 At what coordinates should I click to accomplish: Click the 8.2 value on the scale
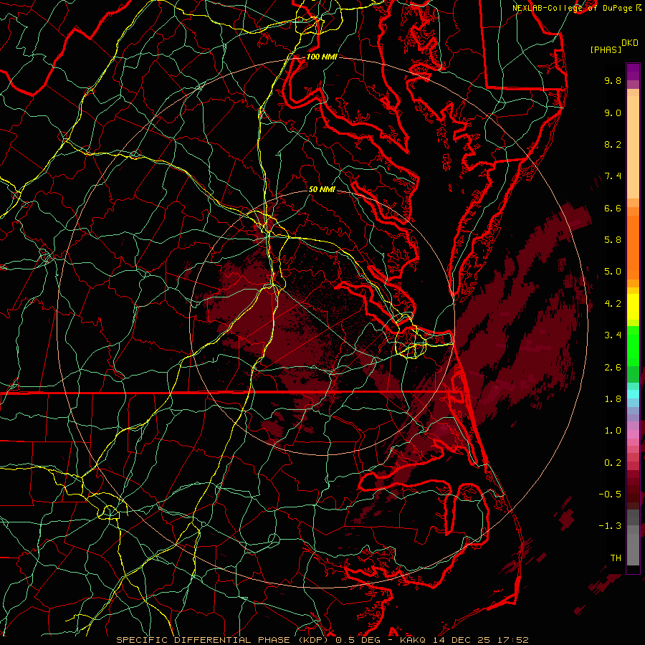pyautogui.click(x=613, y=144)
